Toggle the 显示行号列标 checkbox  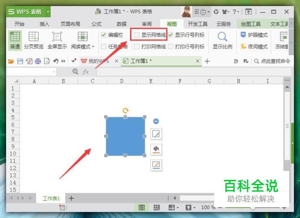[171, 35]
